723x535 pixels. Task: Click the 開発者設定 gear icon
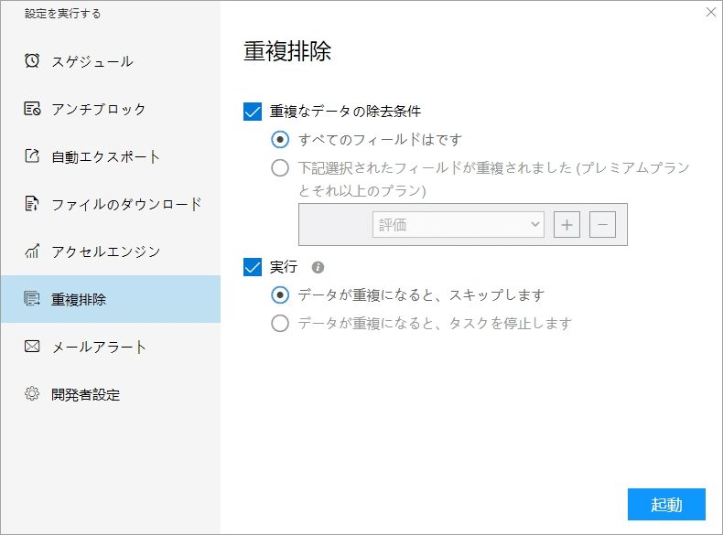point(32,394)
